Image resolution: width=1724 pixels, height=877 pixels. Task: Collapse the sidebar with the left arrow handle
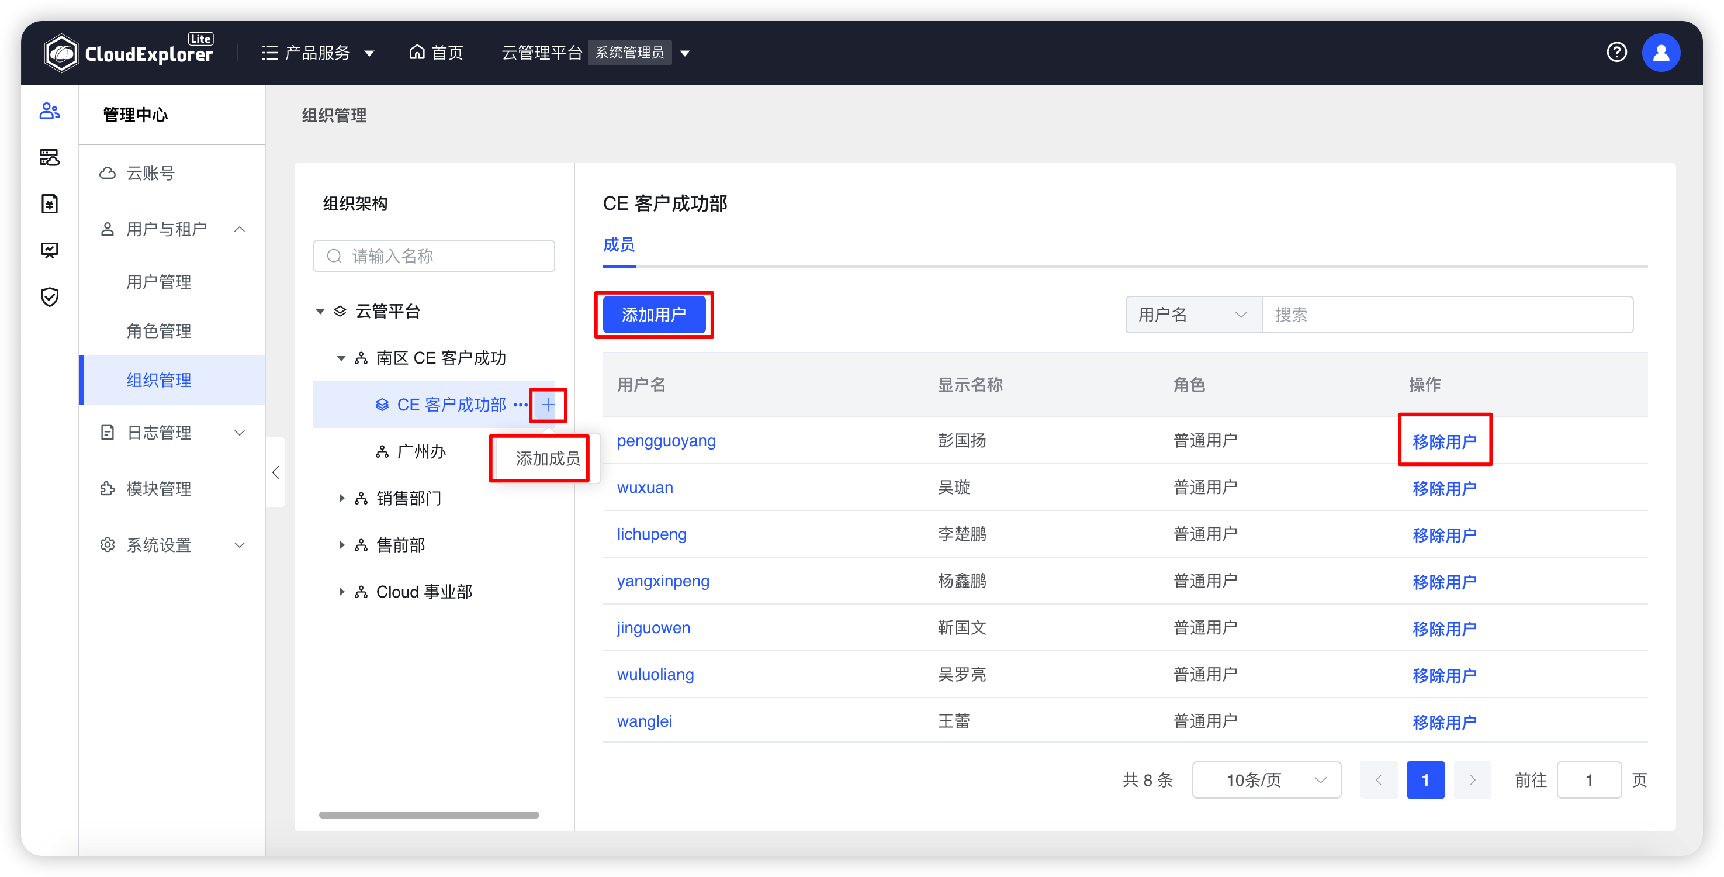coord(276,472)
